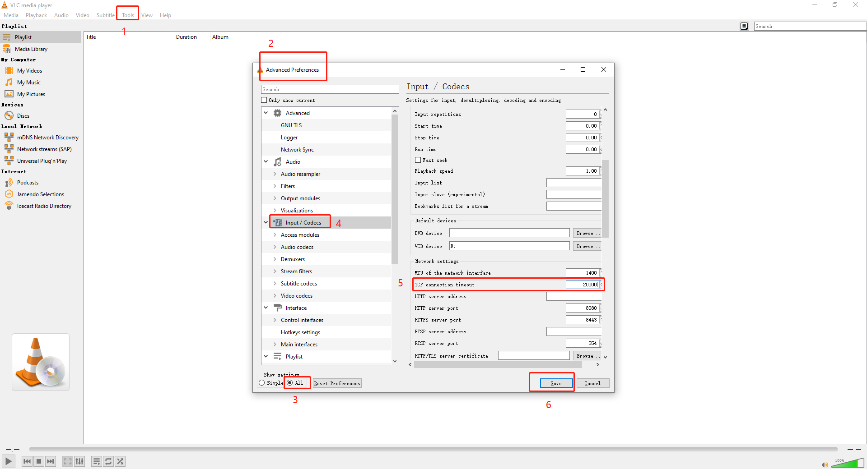Expand Audio resampler tree node
The image size is (867, 469).
click(275, 174)
